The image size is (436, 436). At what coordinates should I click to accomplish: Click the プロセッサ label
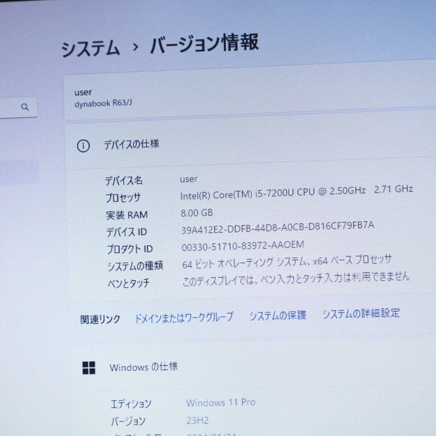coord(123,198)
